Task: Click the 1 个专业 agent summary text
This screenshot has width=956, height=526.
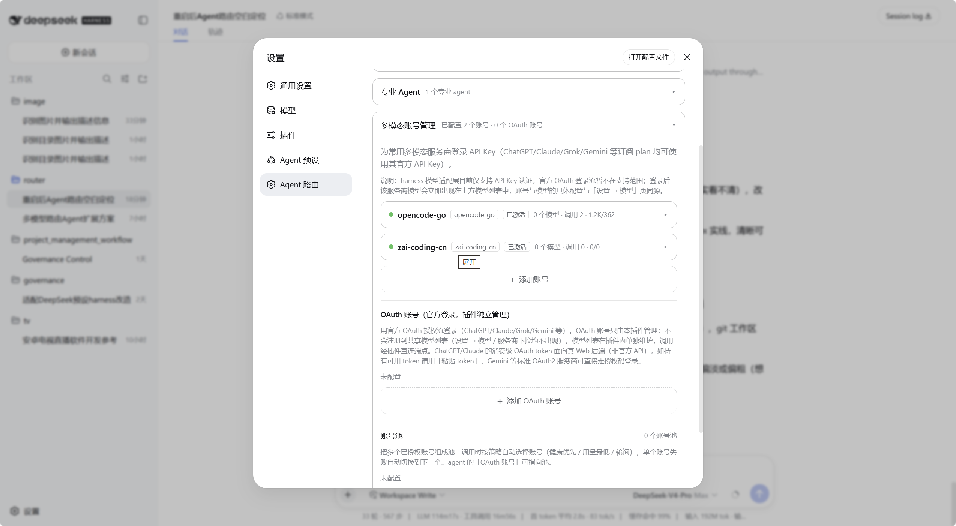Action: (x=447, y=92)
